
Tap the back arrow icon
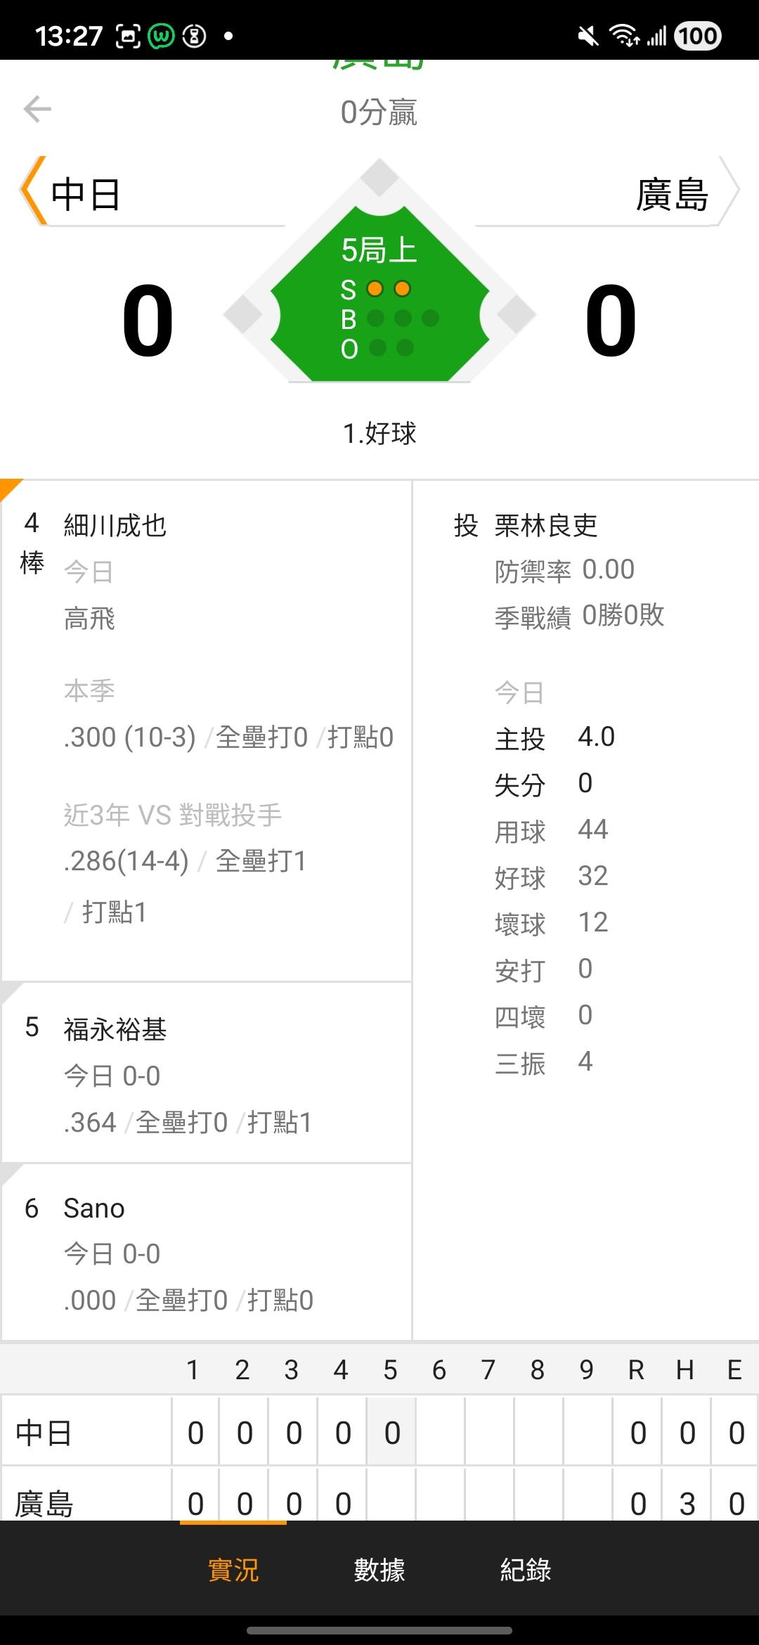37,109
